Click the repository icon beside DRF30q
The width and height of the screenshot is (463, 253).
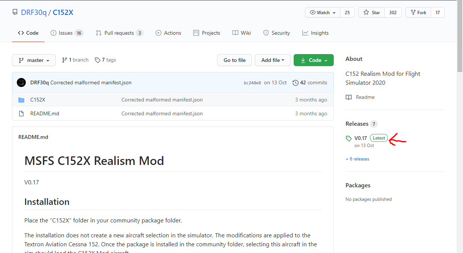click(x=15, y=12)
